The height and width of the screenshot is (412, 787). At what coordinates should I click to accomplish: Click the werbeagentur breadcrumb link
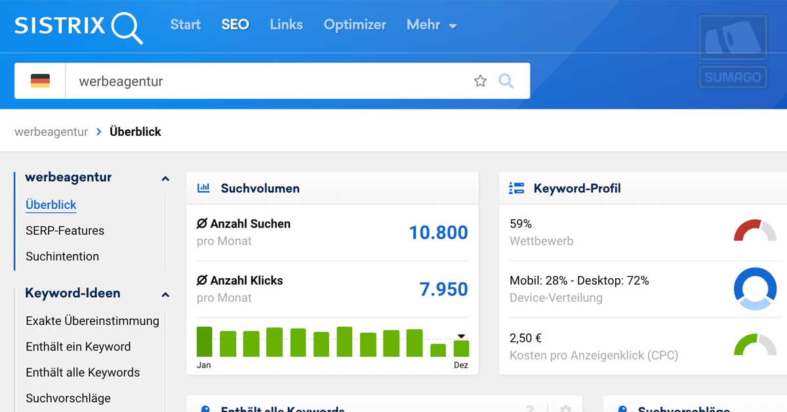tap(51, 131)
